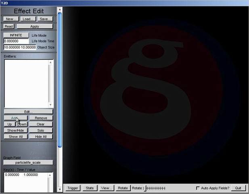
Task: Toggle Show/Hide for emitter
Action: point(16,131)
